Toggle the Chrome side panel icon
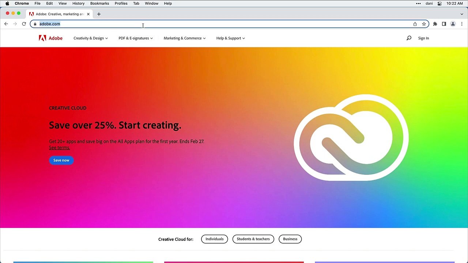Image resolution: width=468 pixels, height=263 pixels. click(x=444, y=24)
